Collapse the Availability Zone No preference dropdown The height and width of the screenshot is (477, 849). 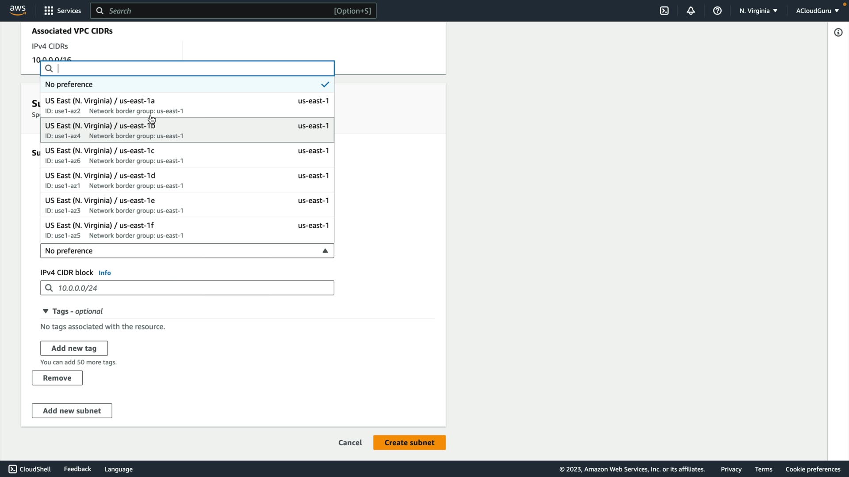coord(187,251)
